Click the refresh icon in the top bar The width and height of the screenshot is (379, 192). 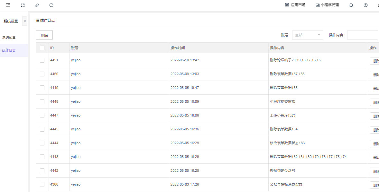click(51, 5)
